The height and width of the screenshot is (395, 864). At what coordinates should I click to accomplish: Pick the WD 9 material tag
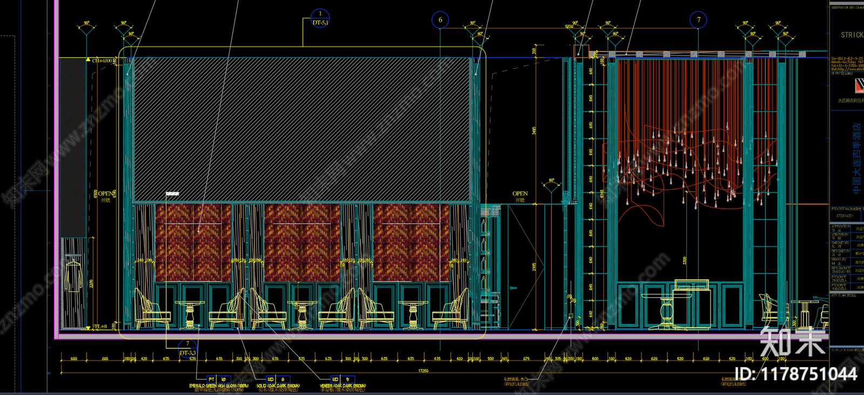pos(343,379)
